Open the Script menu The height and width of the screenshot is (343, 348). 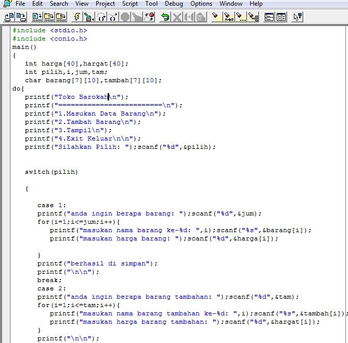(x=130, y=4)
